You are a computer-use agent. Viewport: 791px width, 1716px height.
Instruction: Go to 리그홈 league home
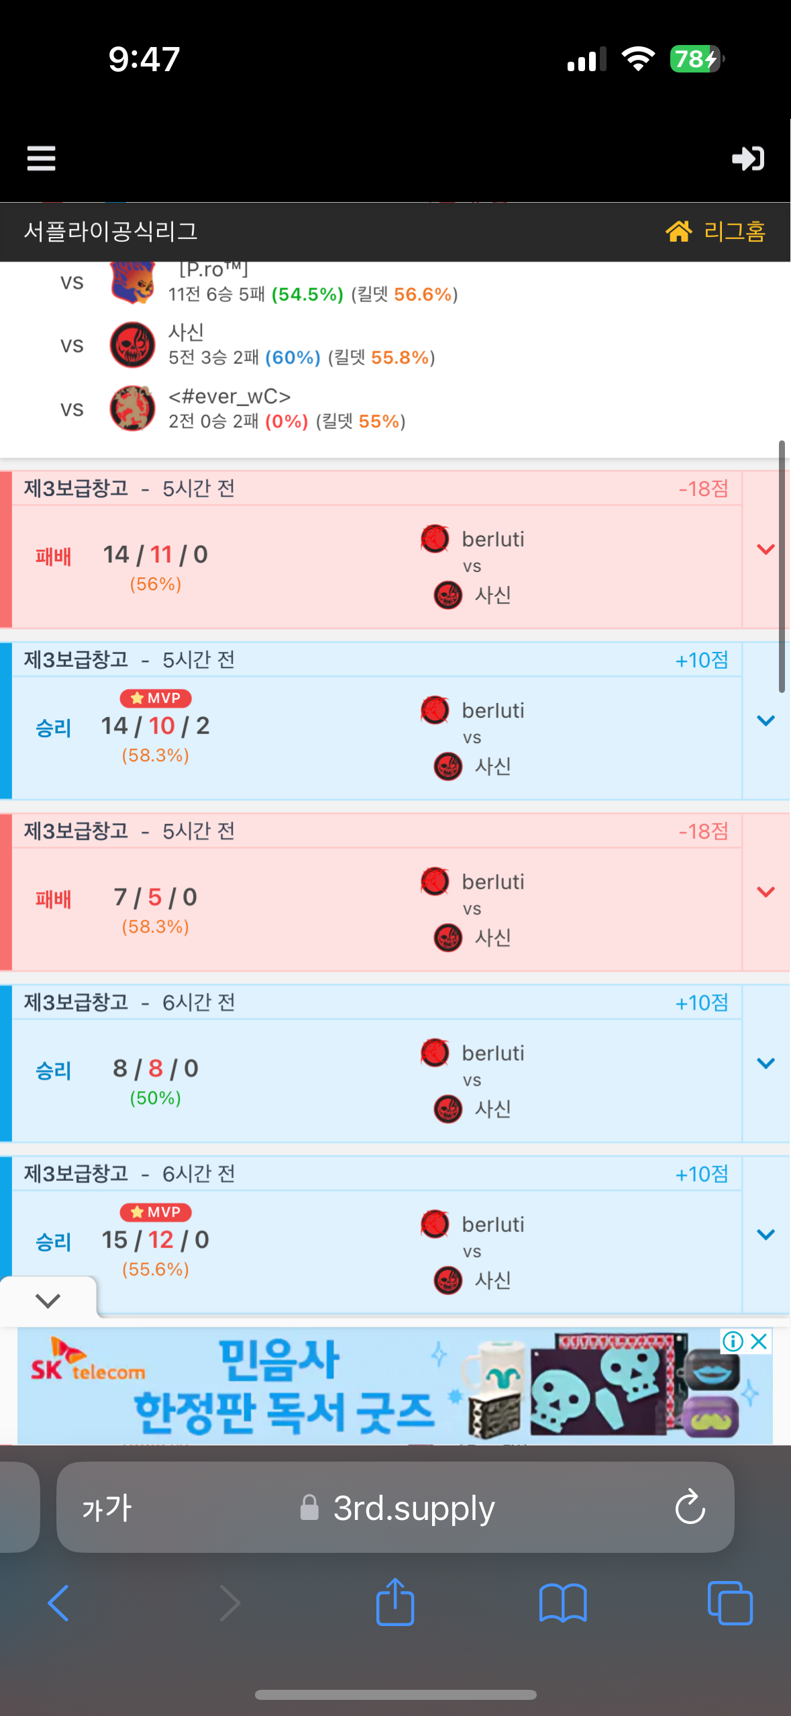click(x=715, y=232)
